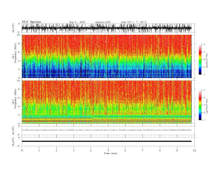Click the "-3" label on ch.1 color bar
The width and height of the screenshot is (219, 169).
(x=204, y=44)
